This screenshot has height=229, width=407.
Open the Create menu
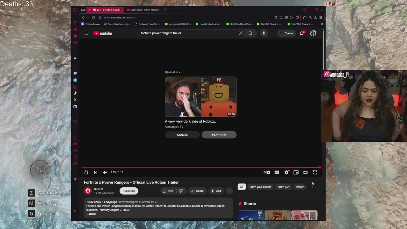pos(286,33)
